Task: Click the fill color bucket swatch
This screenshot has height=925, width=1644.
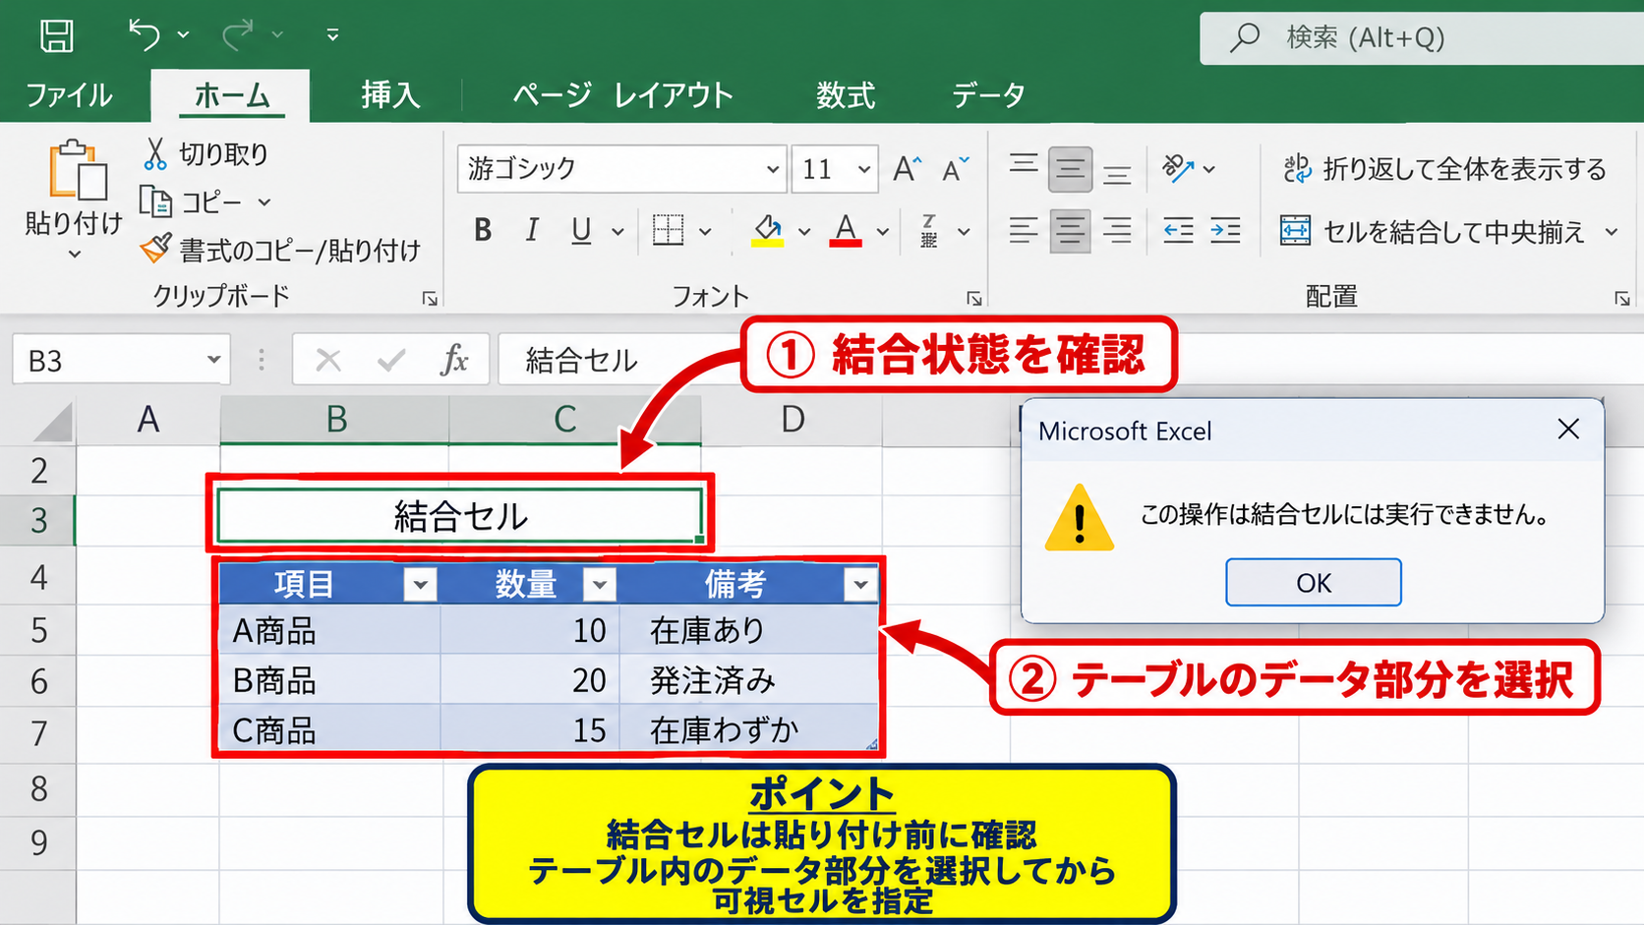Action: [x=768, y=230]
